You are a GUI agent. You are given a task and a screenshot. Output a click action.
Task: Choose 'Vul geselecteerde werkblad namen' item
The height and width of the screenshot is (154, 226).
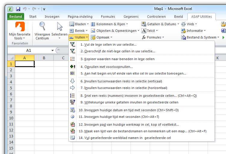pyautogui.click(x=142, y=138)
